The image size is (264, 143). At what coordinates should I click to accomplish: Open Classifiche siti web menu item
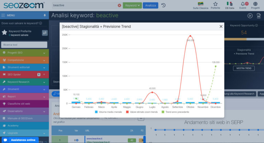[x=24, y=104]
